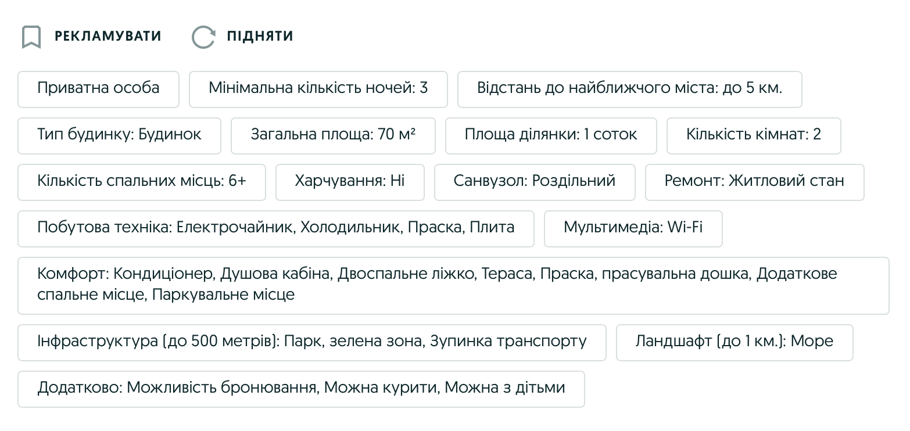The width and height of the screenshot is (910, 431).
Task: Click the Комфорт amenities list tag
Action: (x=453, y=285)
